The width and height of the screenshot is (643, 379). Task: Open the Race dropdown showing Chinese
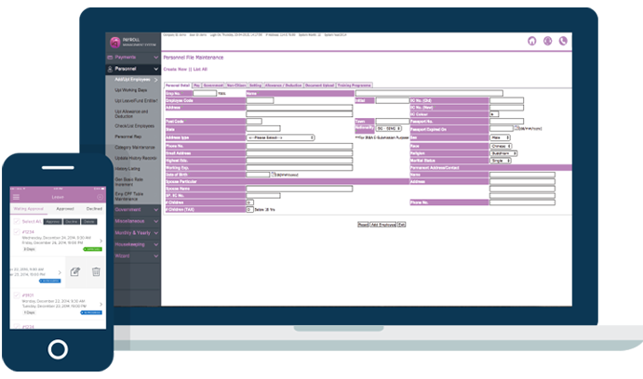click(502, 145)
